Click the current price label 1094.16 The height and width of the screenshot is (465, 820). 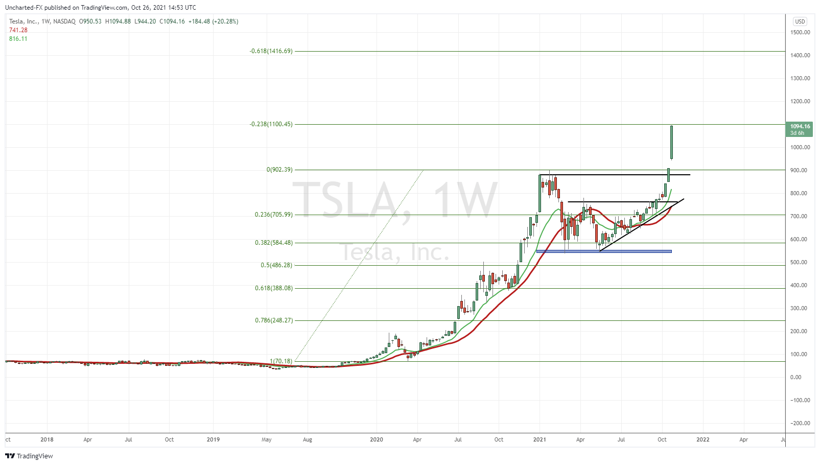(x=800, y=126)
